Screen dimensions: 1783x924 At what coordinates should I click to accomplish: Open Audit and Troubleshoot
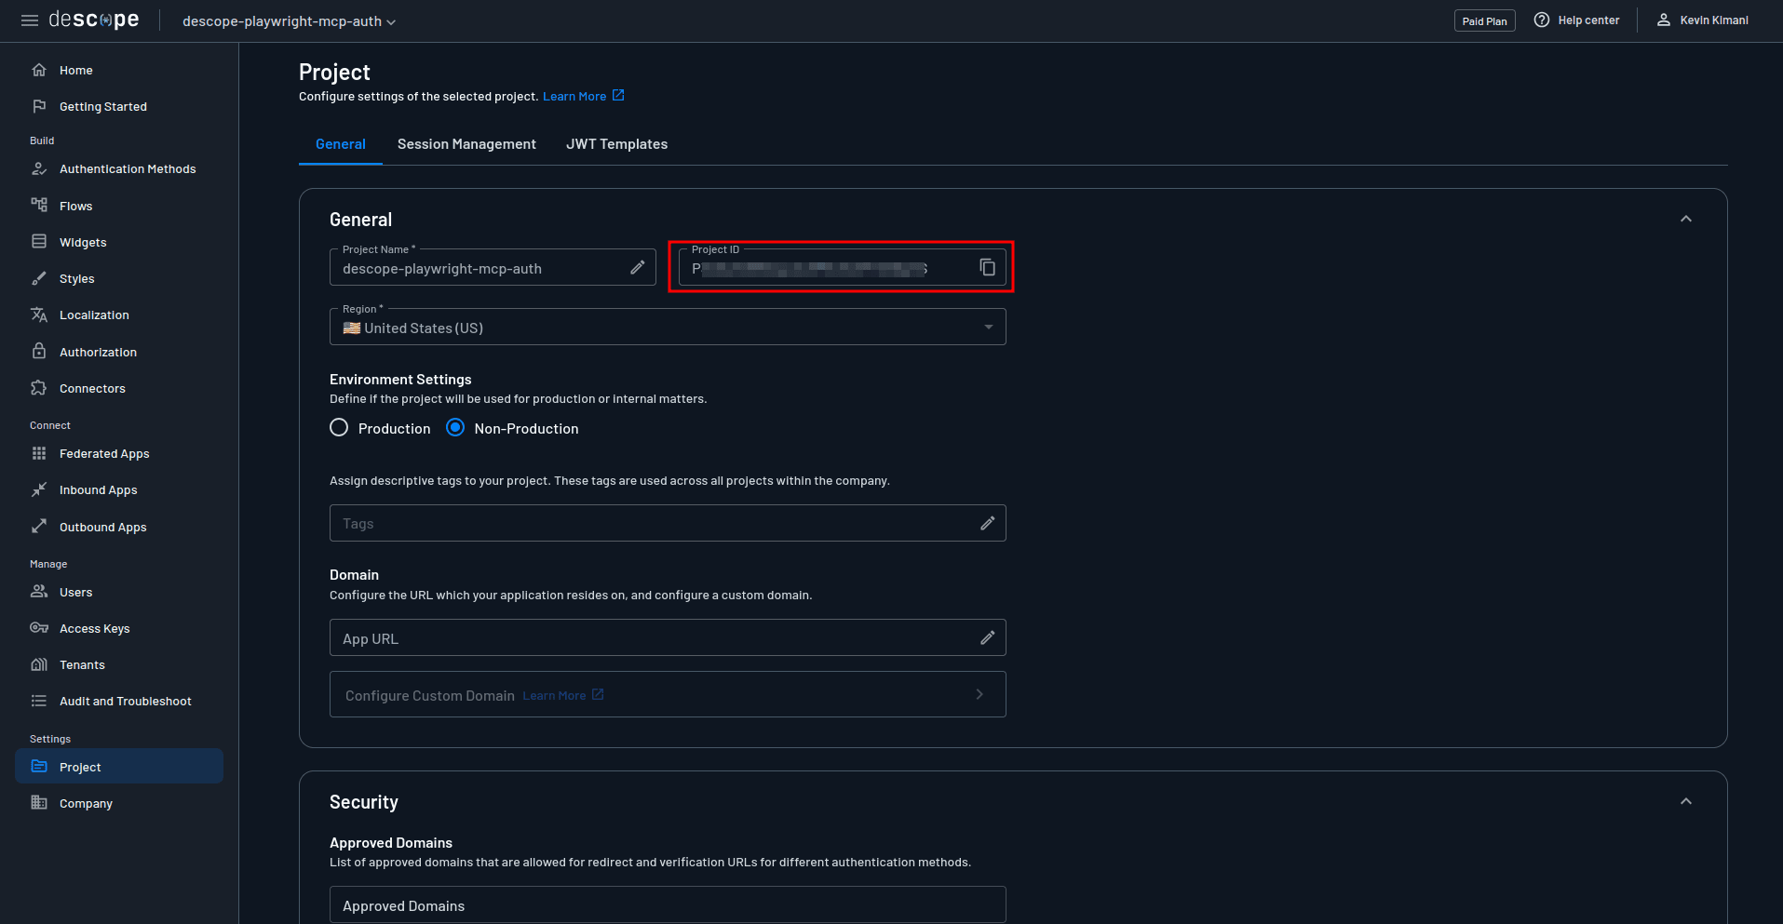point(125,701)
